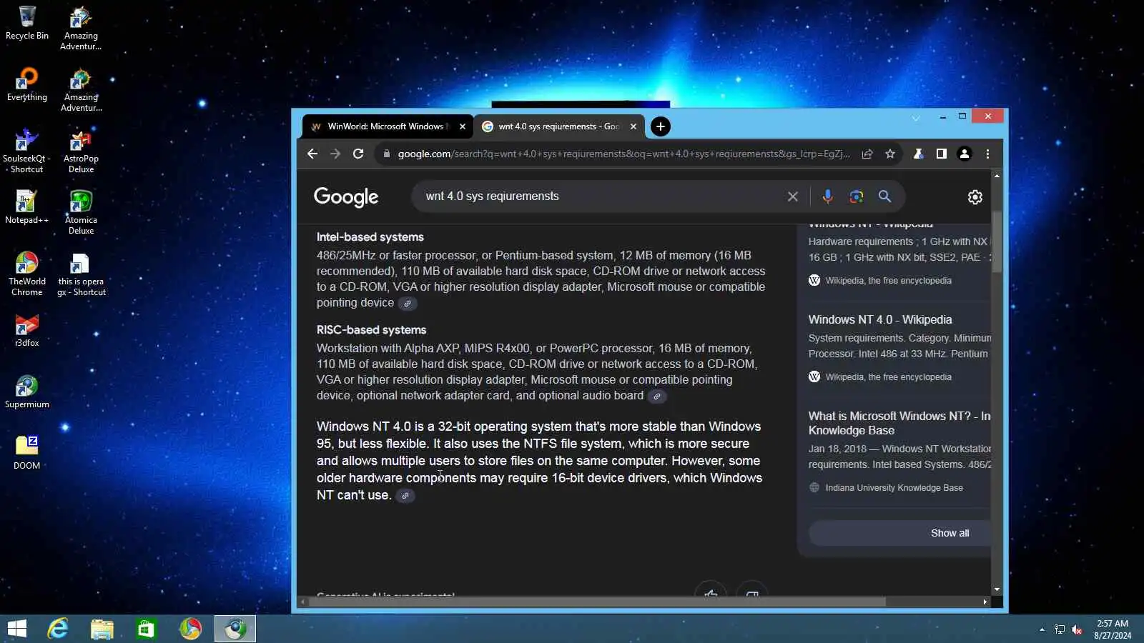Screen dimensions: 1144x643
Task: Launch Everything search desktop shortcut
Action: pos(27,84)
